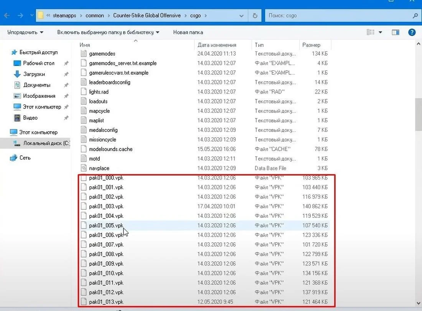Click pin icon next to Документы
Screen dimensions: 422x311
coord(66,85)
